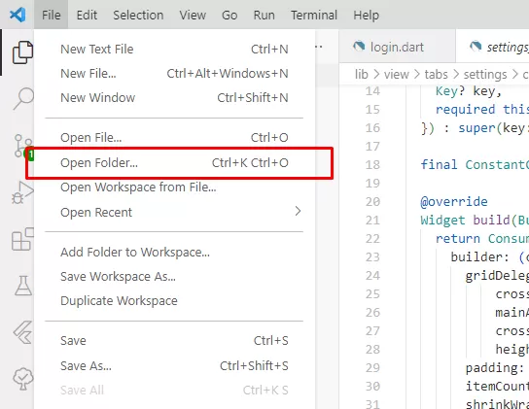This screenshot has width=529, height=409.
Task: Open the Run and Debug view
Action: tap(22, 192)
